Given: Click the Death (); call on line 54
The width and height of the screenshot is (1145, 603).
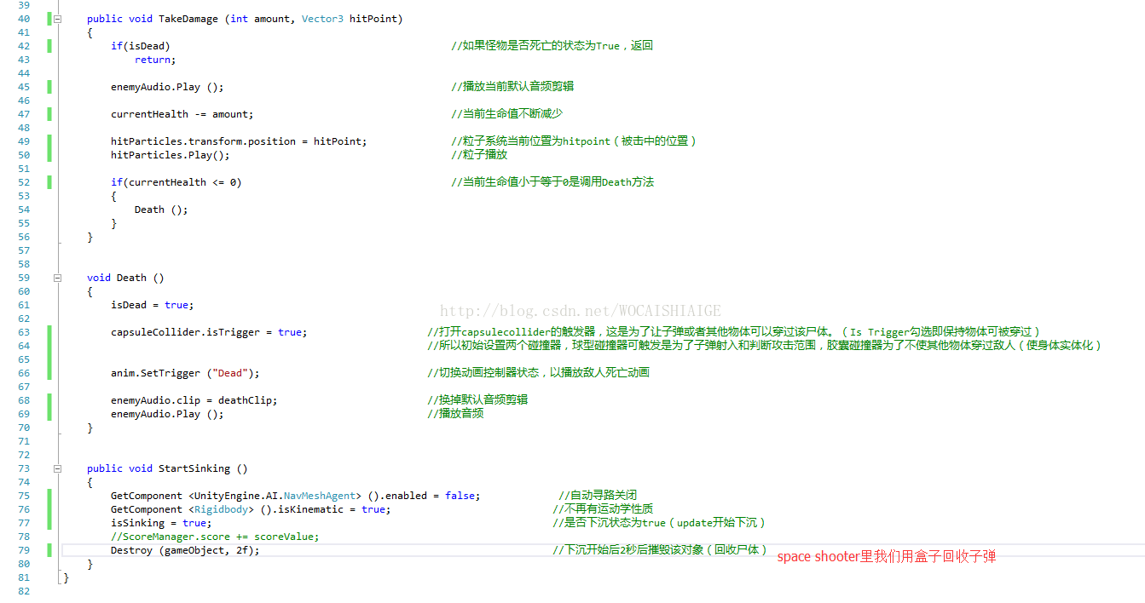Looking at the screenshot, I should (161, 210).
